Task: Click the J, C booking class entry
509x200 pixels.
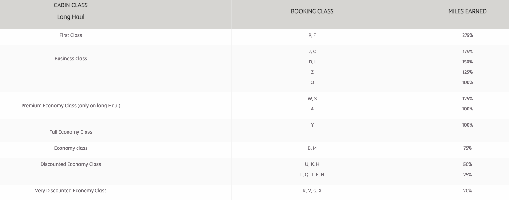Action: click(x=312, y=52)
